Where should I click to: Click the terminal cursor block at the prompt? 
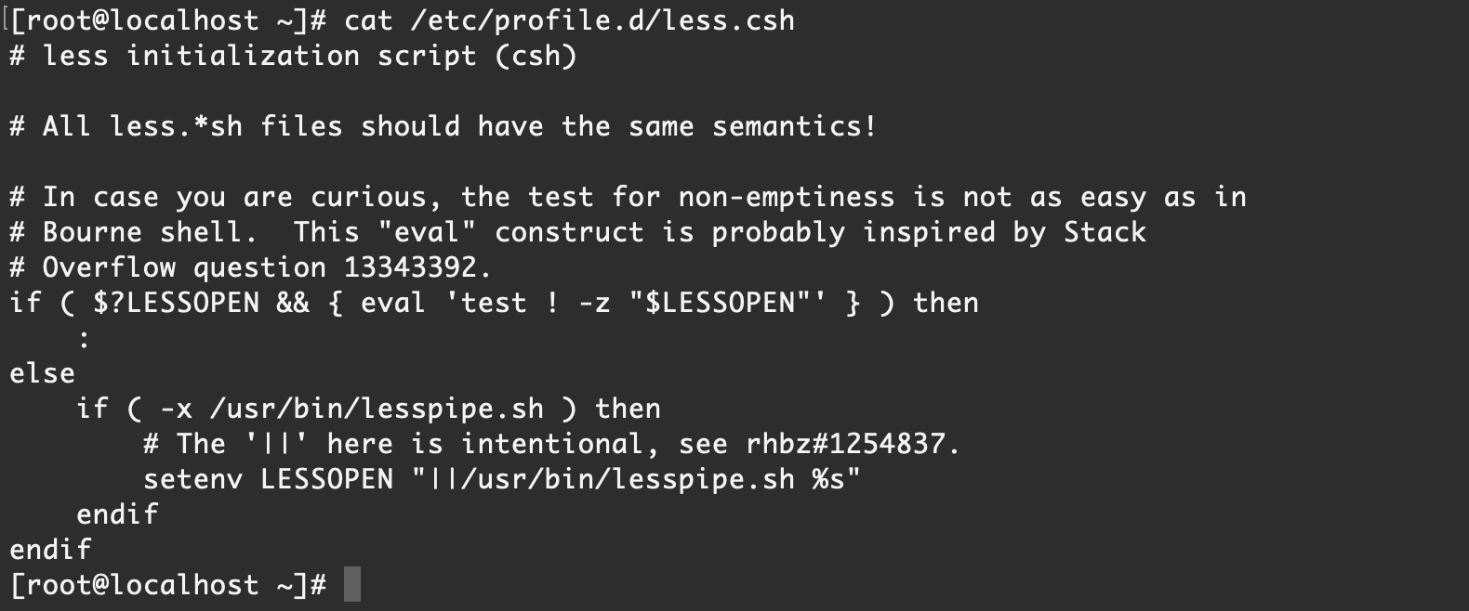(x=351, y=585)
